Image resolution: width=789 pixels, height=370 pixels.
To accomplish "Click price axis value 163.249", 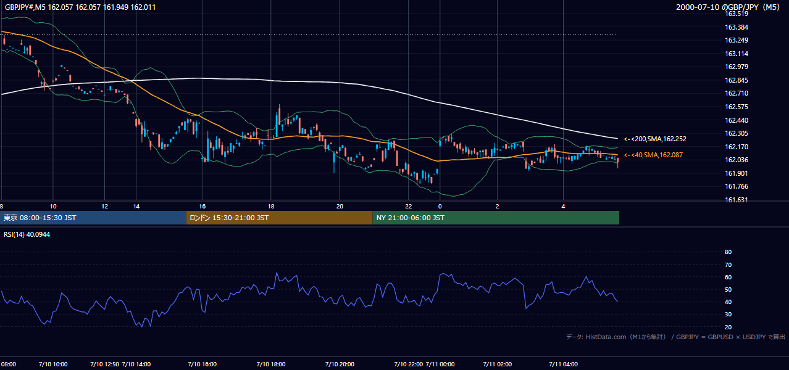I will click(x=736, y=40).
